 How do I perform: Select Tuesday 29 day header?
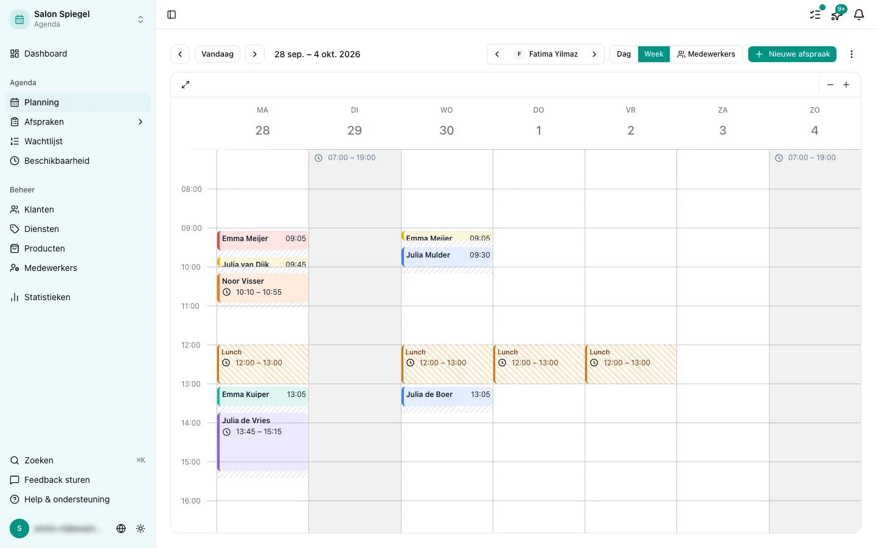click(355, 122)
